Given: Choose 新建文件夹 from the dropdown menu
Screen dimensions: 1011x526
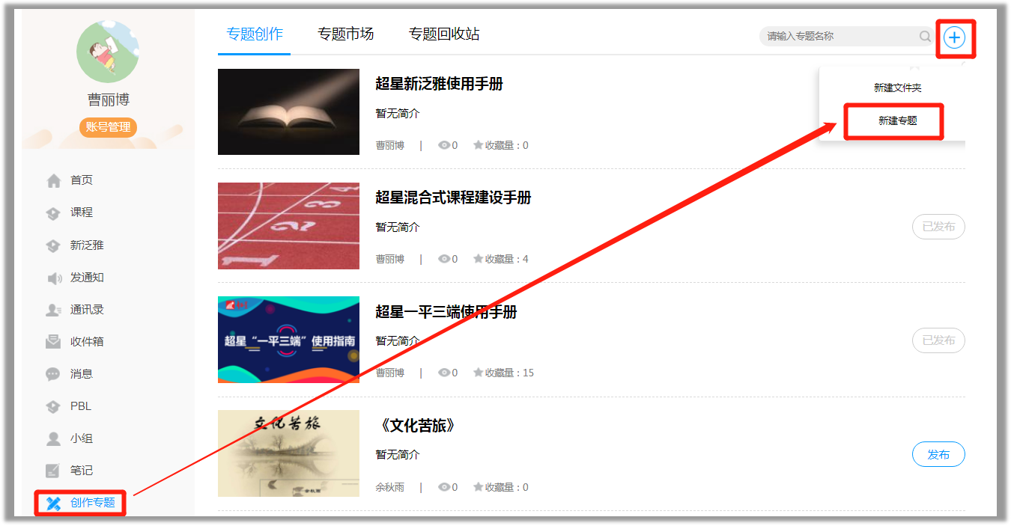Looking at the screenshot, I should point(898,88).
